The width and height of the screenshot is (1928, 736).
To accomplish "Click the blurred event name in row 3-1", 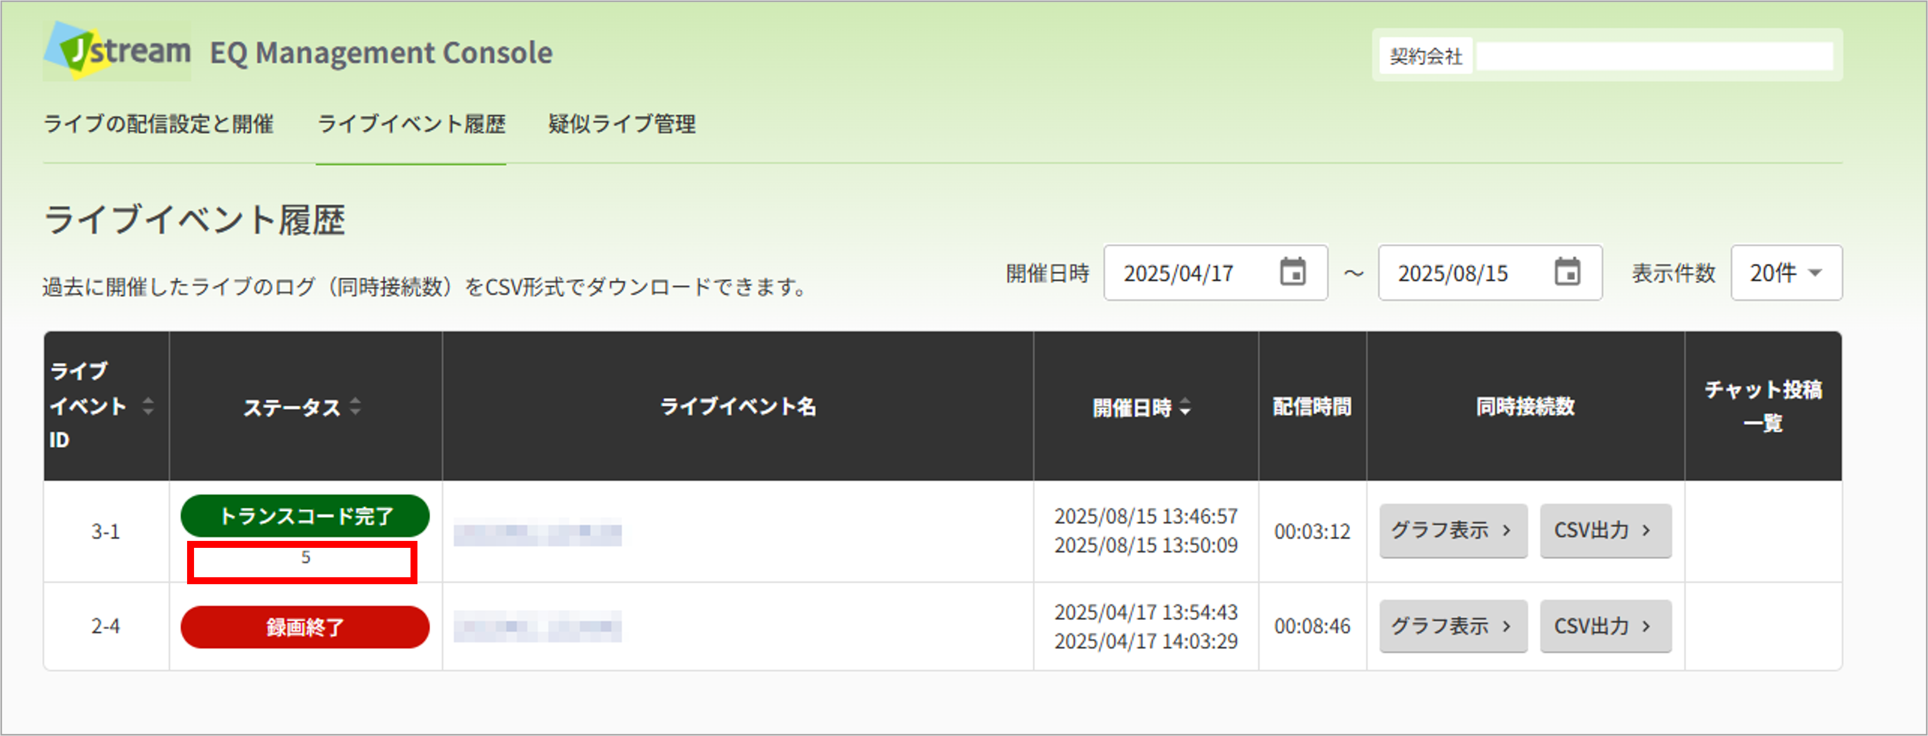I will [x=537, y=532].
